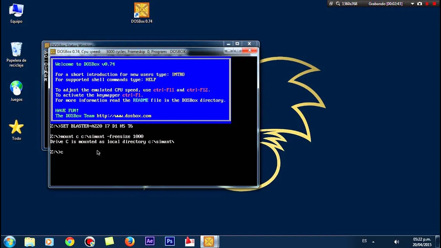This screenshot has height=248, width=441.
Task: Click the red 'ctrl-F12' text
Action: (x=197, y=90)
